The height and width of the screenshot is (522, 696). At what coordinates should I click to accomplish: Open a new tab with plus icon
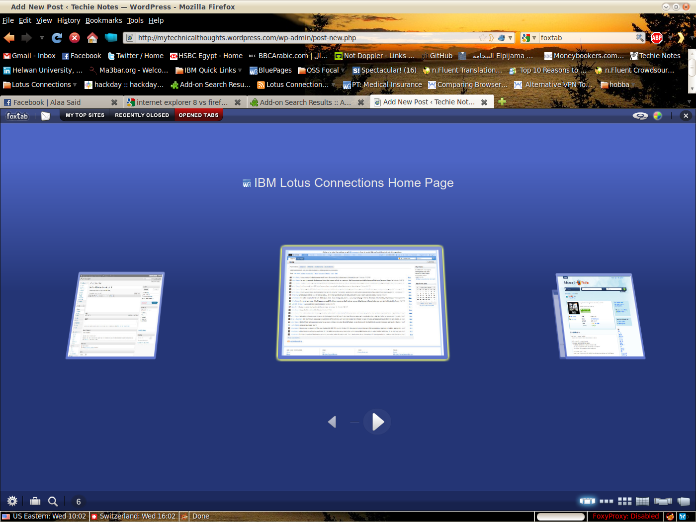pyautogui.click(x=502, y=102)
